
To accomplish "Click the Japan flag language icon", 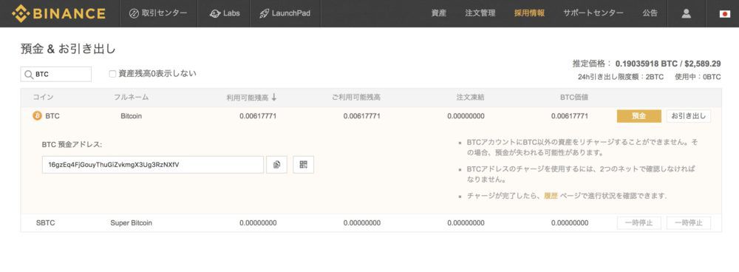I will point(725,13).
